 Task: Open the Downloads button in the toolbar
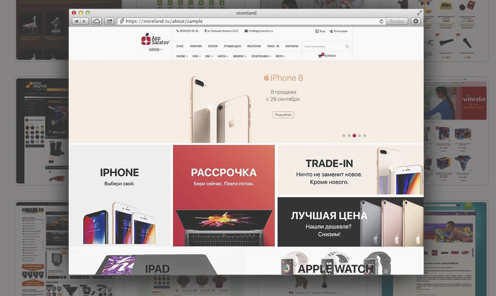[415, 21]
